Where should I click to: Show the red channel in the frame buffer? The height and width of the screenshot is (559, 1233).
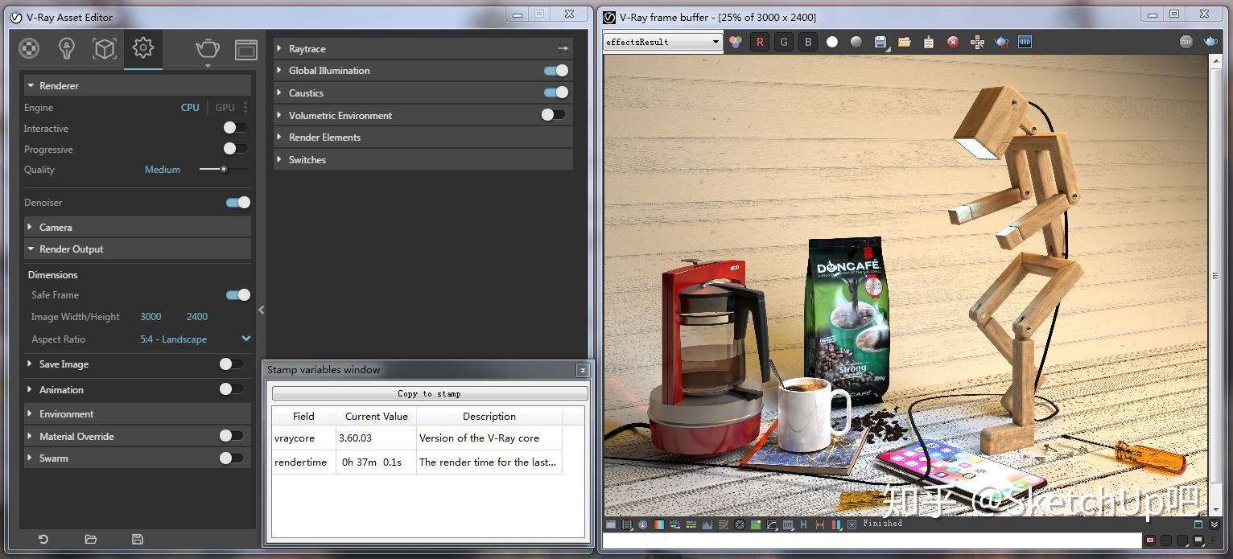point(759,42)
